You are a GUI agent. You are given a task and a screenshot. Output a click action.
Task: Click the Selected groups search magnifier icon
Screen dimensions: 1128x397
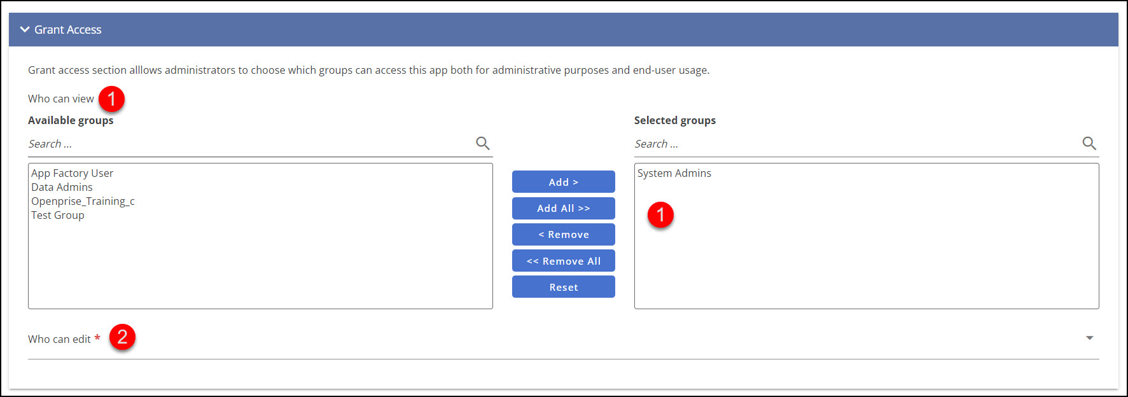point(1089,144)
